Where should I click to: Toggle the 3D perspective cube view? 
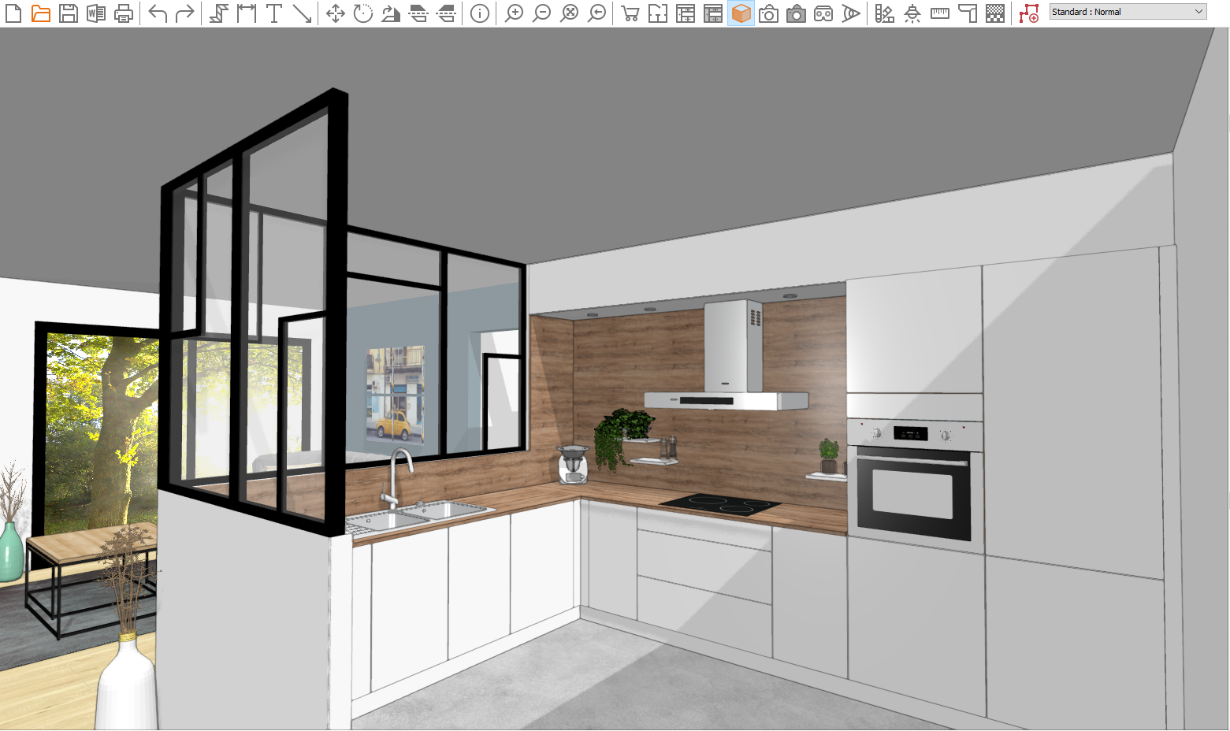741,13
